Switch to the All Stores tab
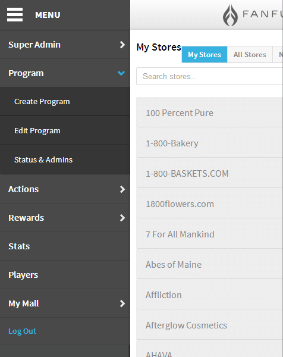Screen dimensions: 283x357 click(x=250, y=55)
